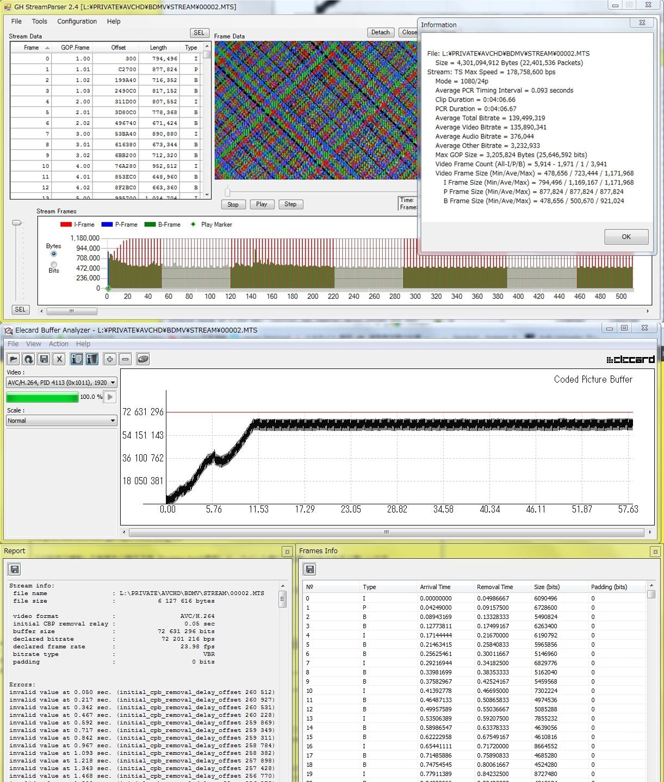Click the X close-file icon in Elecard toolbar
664x782 pixels.
[60, 359]
